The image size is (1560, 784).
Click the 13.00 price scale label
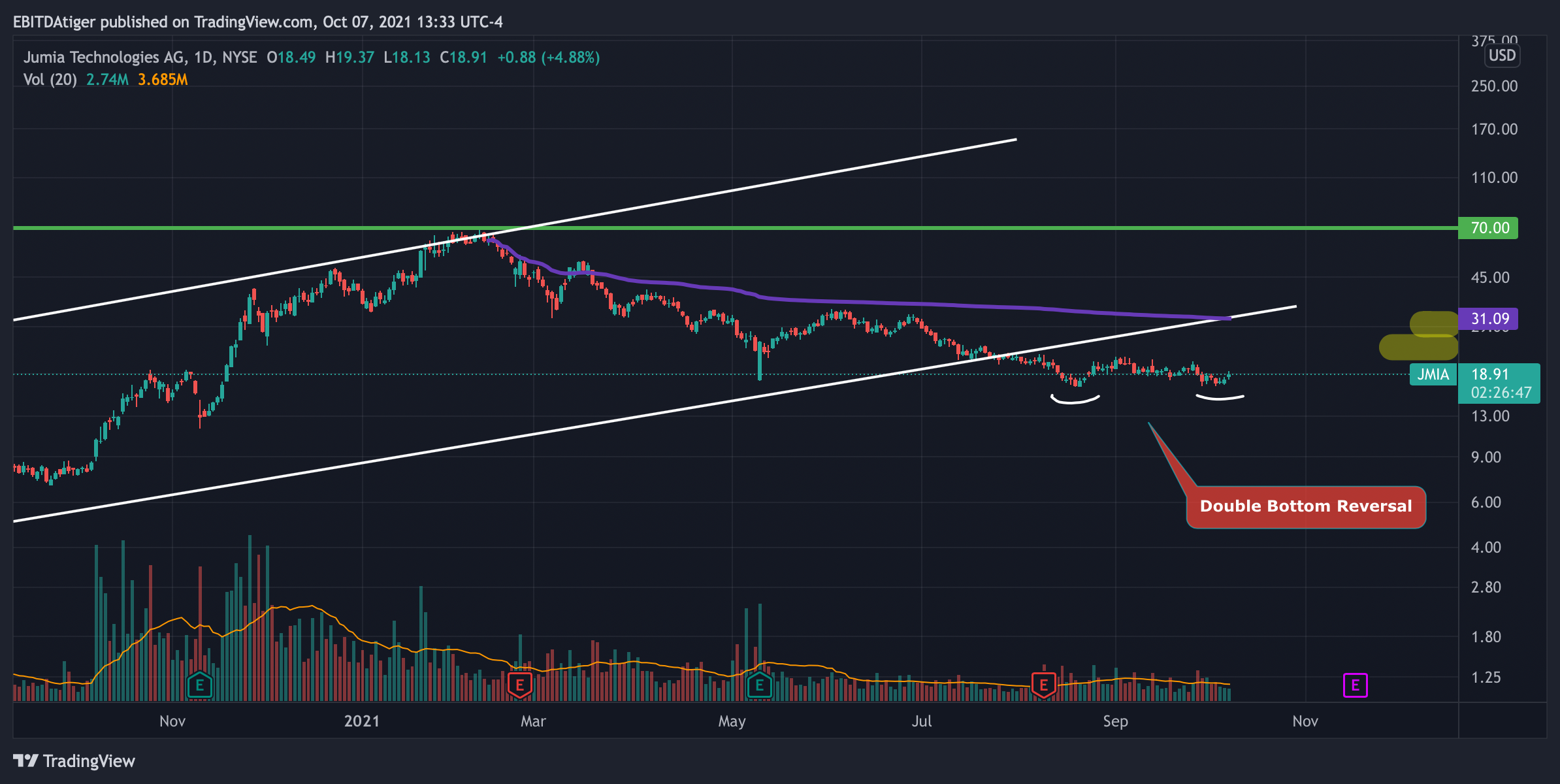coord(1490,416)
